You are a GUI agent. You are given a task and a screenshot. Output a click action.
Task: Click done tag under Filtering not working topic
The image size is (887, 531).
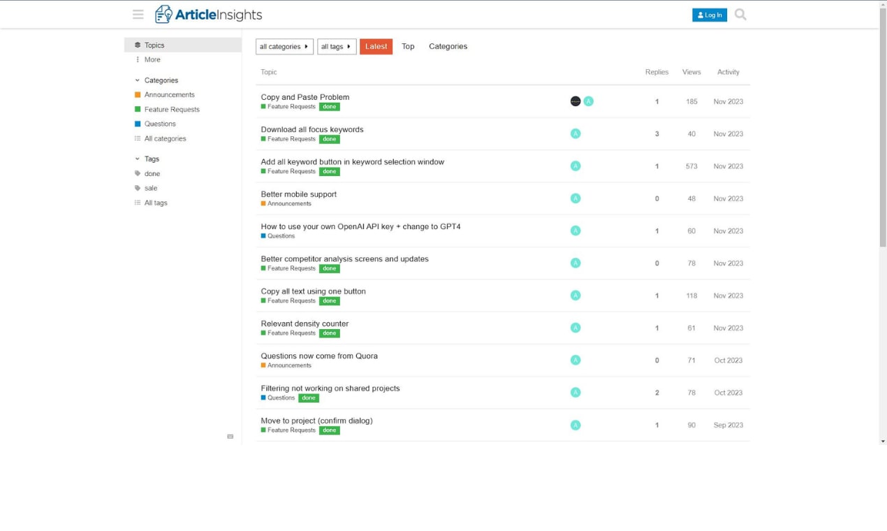click(309, 398)
